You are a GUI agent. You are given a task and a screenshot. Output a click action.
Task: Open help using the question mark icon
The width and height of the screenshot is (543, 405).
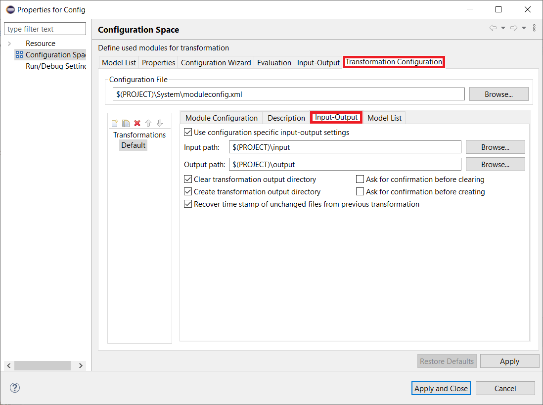point(14,388)
